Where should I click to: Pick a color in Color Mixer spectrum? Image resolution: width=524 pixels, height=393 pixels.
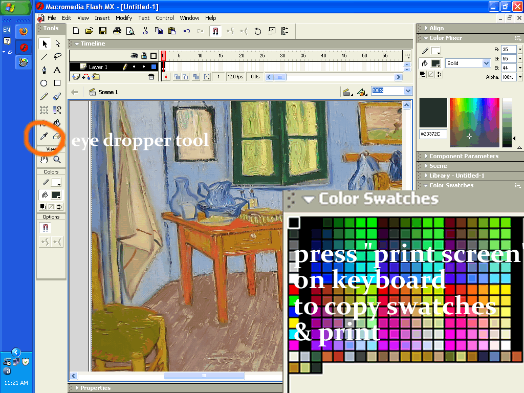click(x=474, y=122)
